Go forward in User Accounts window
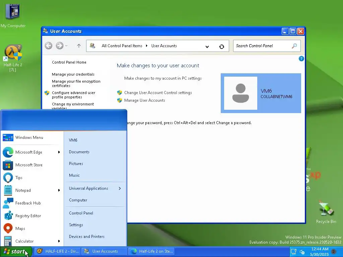 tap(60, 46)
